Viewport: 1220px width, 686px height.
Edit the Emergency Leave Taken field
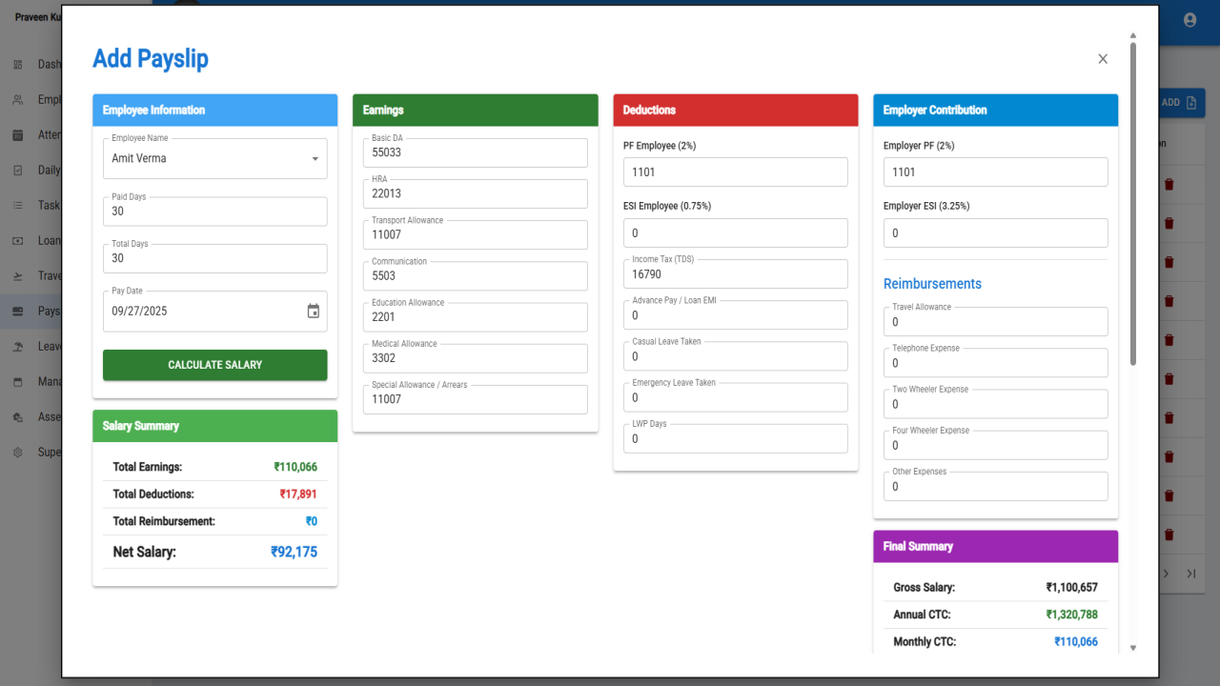click(x=736, y=397)
